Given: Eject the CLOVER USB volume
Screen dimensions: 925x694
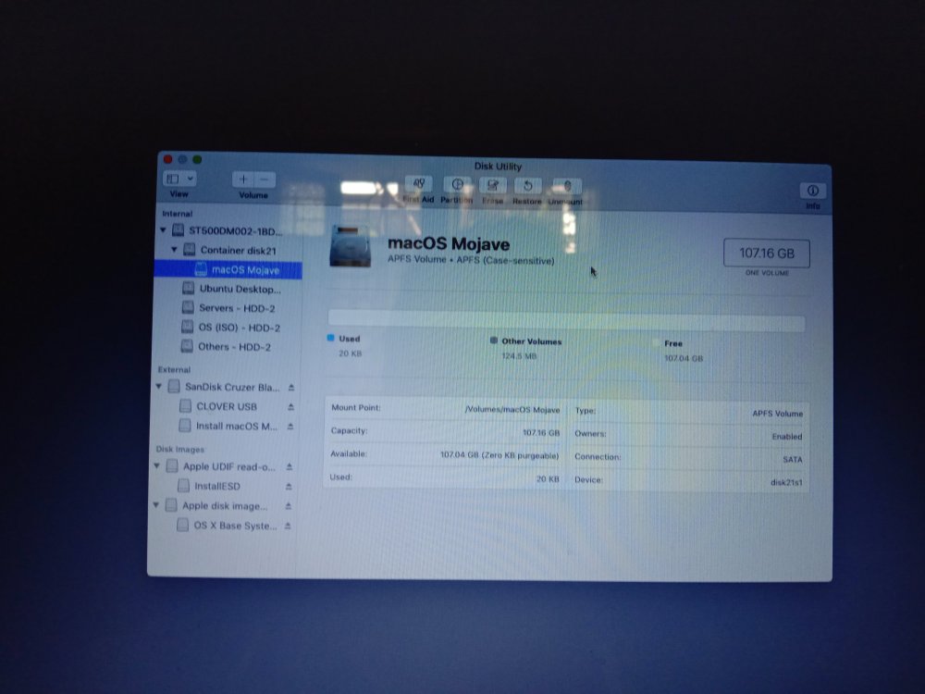Looking at the screenshot, I should 290,407.
